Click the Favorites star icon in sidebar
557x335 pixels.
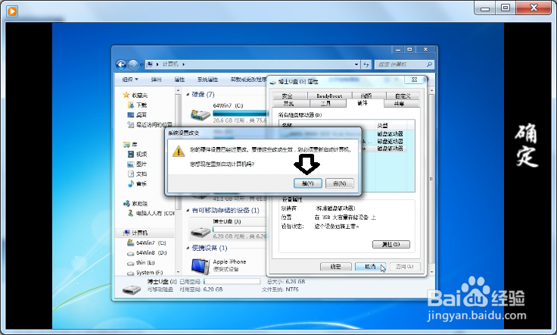(126, 95)
